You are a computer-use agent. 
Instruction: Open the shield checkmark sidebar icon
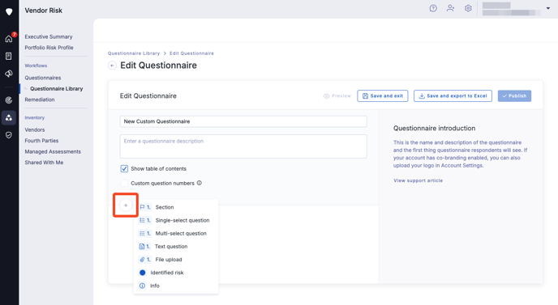[9, 135]
